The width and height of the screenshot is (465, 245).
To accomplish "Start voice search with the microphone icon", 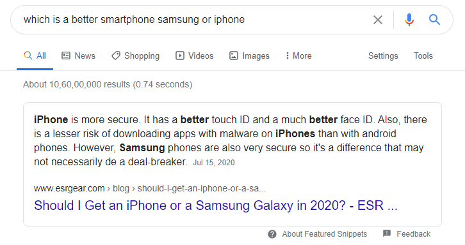I will point(409,20).
